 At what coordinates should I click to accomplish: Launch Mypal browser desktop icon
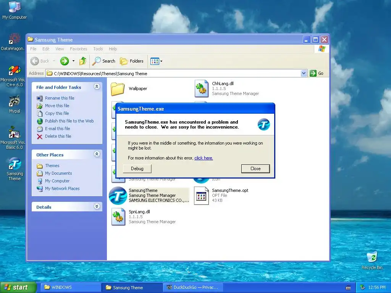pyautogui.click(x=15, y=104)
